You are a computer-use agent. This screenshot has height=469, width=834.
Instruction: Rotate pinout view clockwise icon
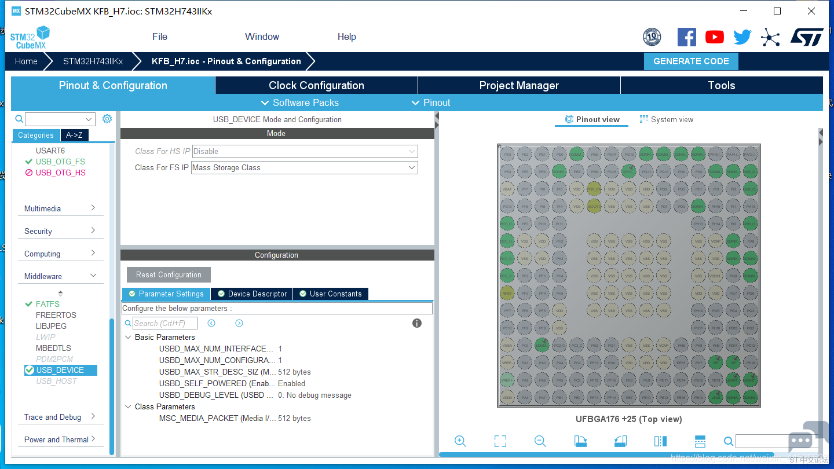(580, 441)
